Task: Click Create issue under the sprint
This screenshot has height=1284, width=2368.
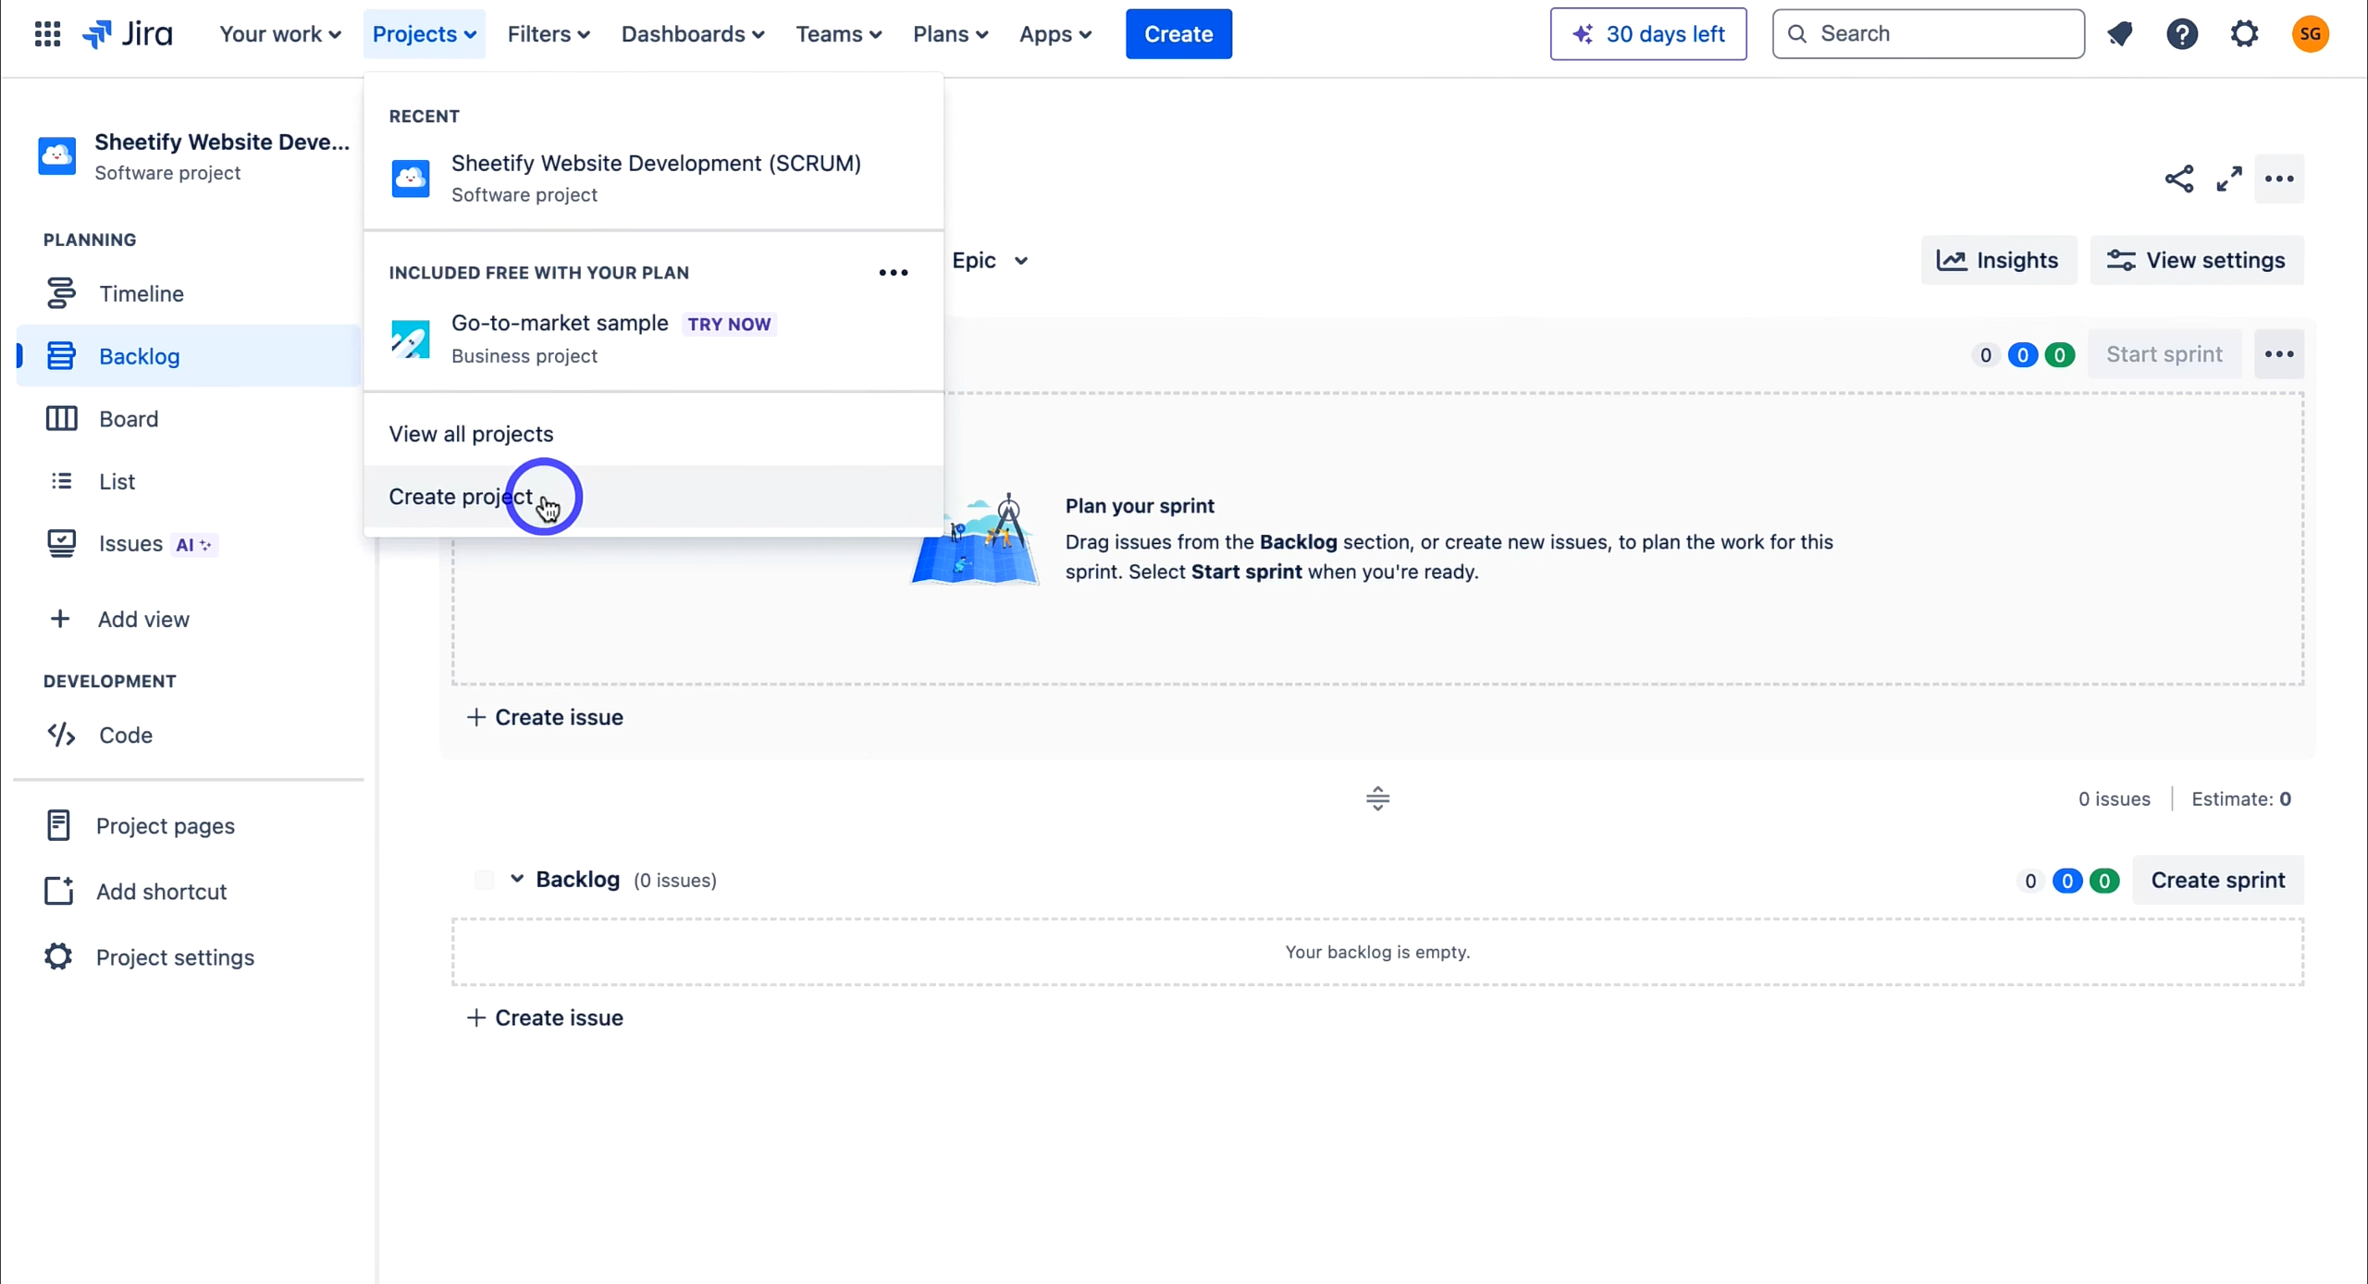Action: click(x=545, y=717)
